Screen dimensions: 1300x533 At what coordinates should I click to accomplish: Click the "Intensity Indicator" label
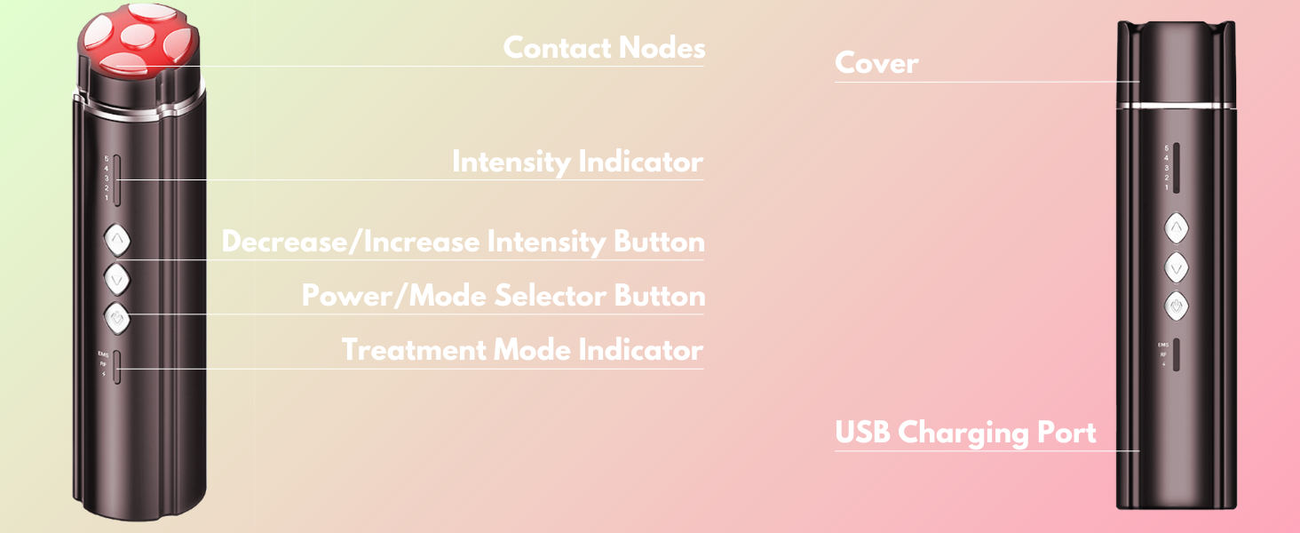577,163
